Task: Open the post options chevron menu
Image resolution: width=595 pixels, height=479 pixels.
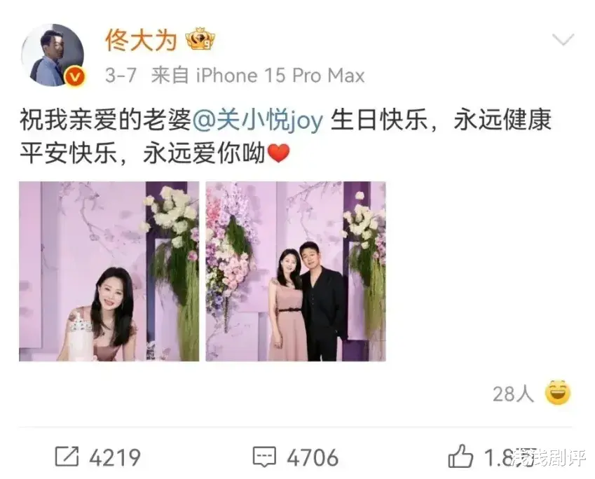Action: tap(563, 39)
